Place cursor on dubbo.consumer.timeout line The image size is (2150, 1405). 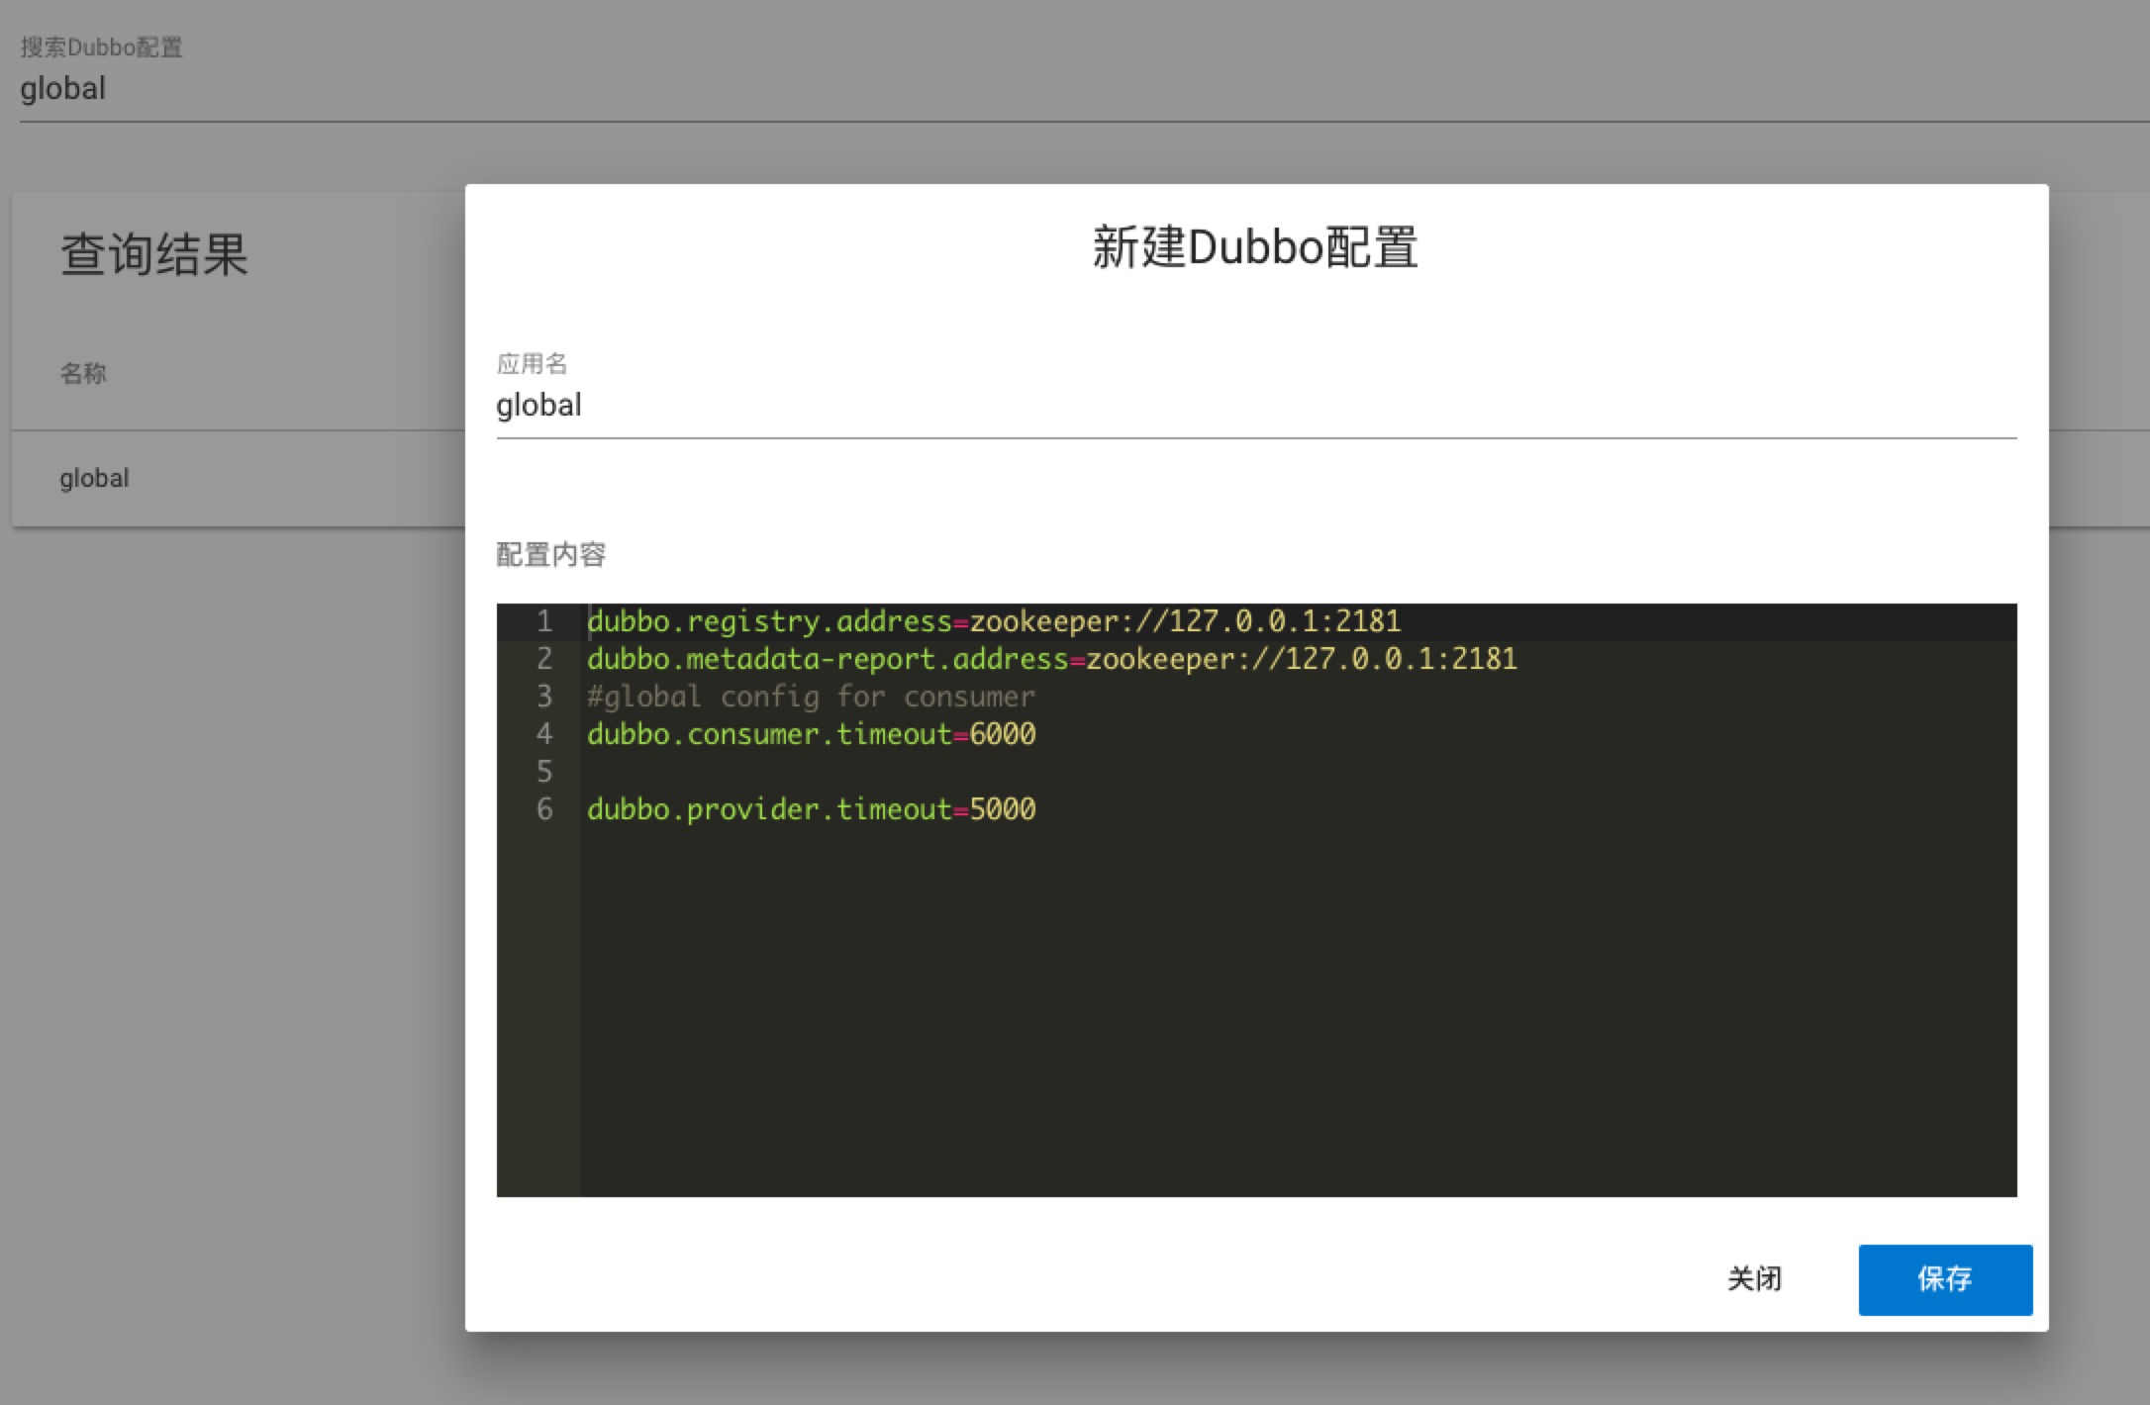tap(812, 734)
